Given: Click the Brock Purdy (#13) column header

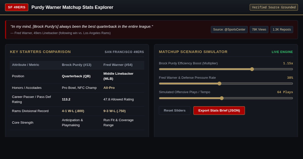Looking at the screenshot, I should [x=77, y=65].
